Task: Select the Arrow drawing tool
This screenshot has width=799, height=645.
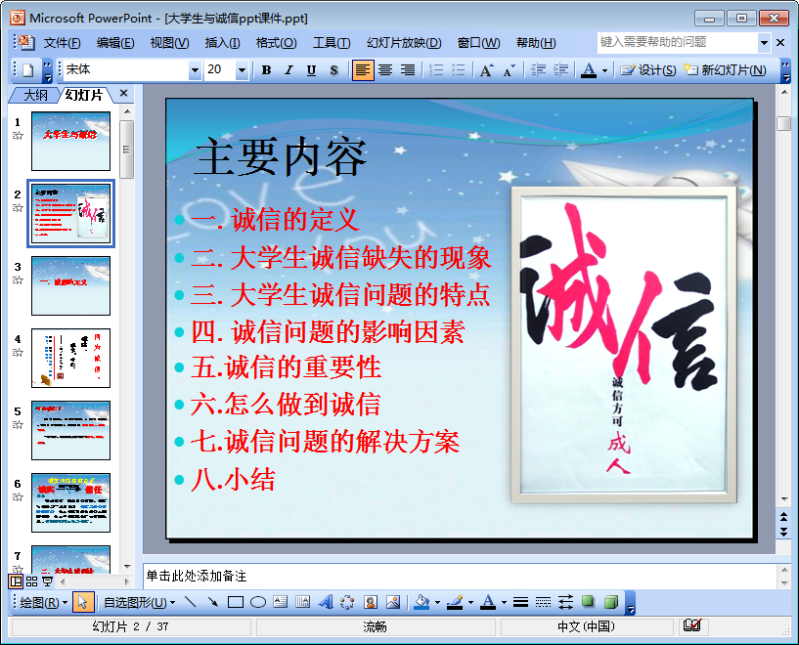Action: pyautogui.click(x=212, y=603)
